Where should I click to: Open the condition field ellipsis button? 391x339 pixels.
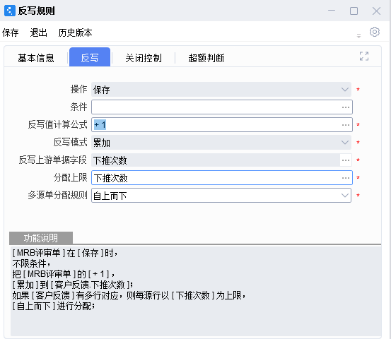pyautogui.click(x=346, y=107)
